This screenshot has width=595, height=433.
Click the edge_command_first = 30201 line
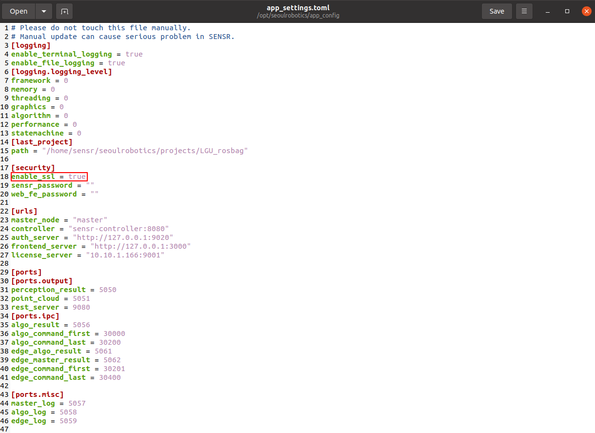point(68,369)
